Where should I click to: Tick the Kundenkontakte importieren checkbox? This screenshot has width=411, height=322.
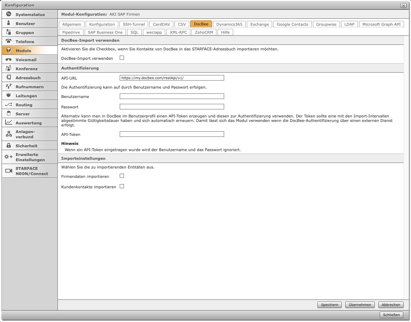[x=122, y=187]
